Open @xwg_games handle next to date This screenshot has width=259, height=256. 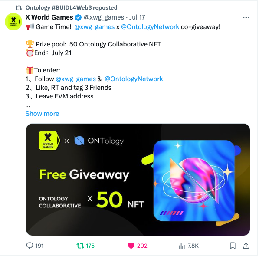click(104, 17)
